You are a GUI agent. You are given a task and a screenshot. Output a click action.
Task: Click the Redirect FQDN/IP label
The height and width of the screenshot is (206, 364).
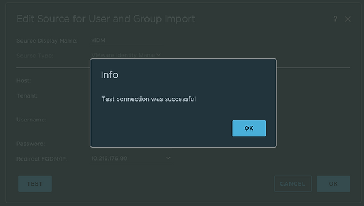pyautogui.click(x=42, y=159)
